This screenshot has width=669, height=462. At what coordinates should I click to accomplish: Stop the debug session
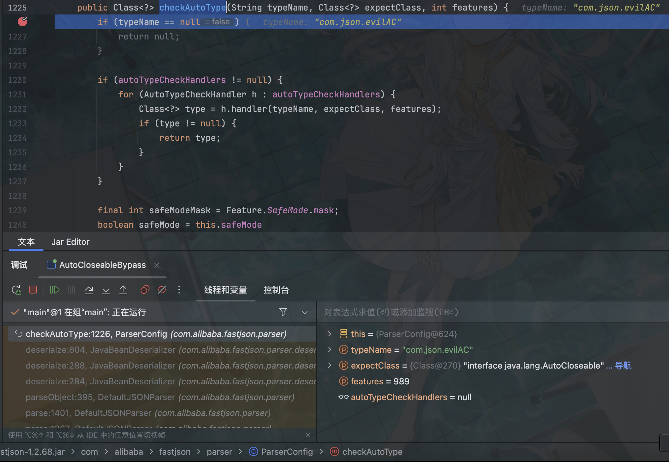[x=33, y=290]
